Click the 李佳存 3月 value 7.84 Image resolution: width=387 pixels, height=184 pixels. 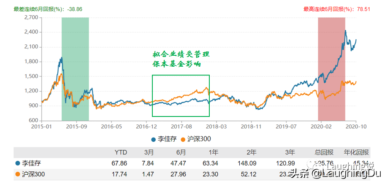148,163
